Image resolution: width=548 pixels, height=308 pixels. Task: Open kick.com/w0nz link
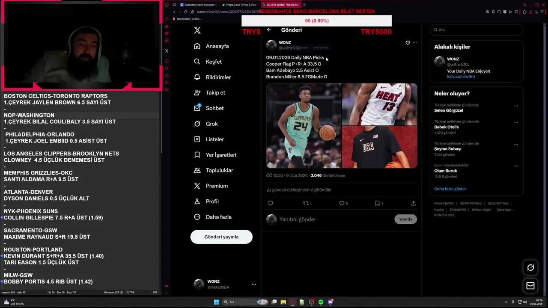tap(461, 77)
